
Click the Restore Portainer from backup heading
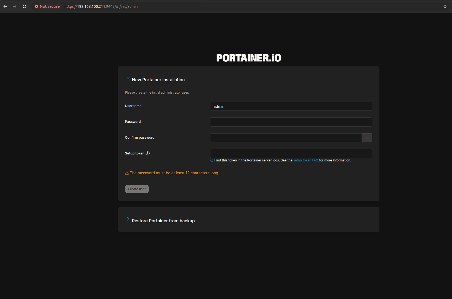[x=163, y=221]
